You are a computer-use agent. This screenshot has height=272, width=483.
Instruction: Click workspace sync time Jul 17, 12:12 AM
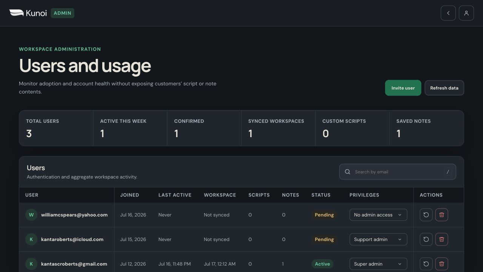pyautogui.click(x=220, y=264)
